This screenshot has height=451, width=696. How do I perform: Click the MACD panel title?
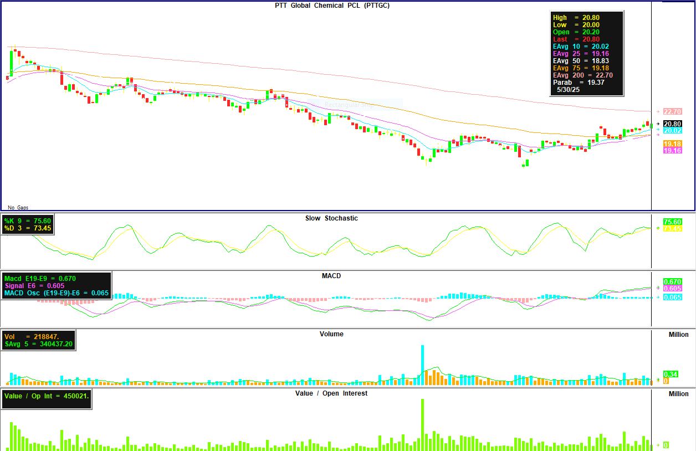(331, 276)
